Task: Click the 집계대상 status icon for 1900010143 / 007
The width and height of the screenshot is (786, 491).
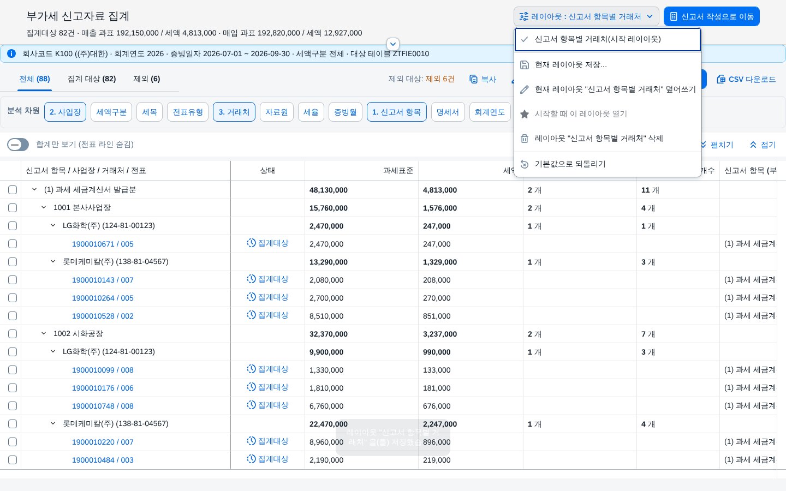Action: point(251,279)
